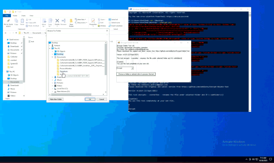This screenshot has height=163, width=274.
Task: Switch to the View ribbon tab
Action: 31,16
